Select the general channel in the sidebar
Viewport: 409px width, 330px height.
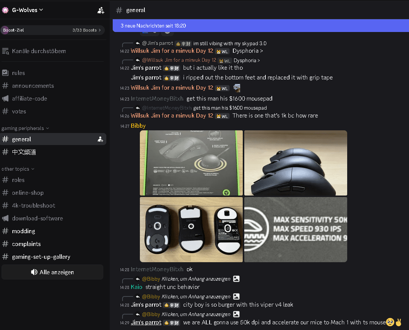53,139
